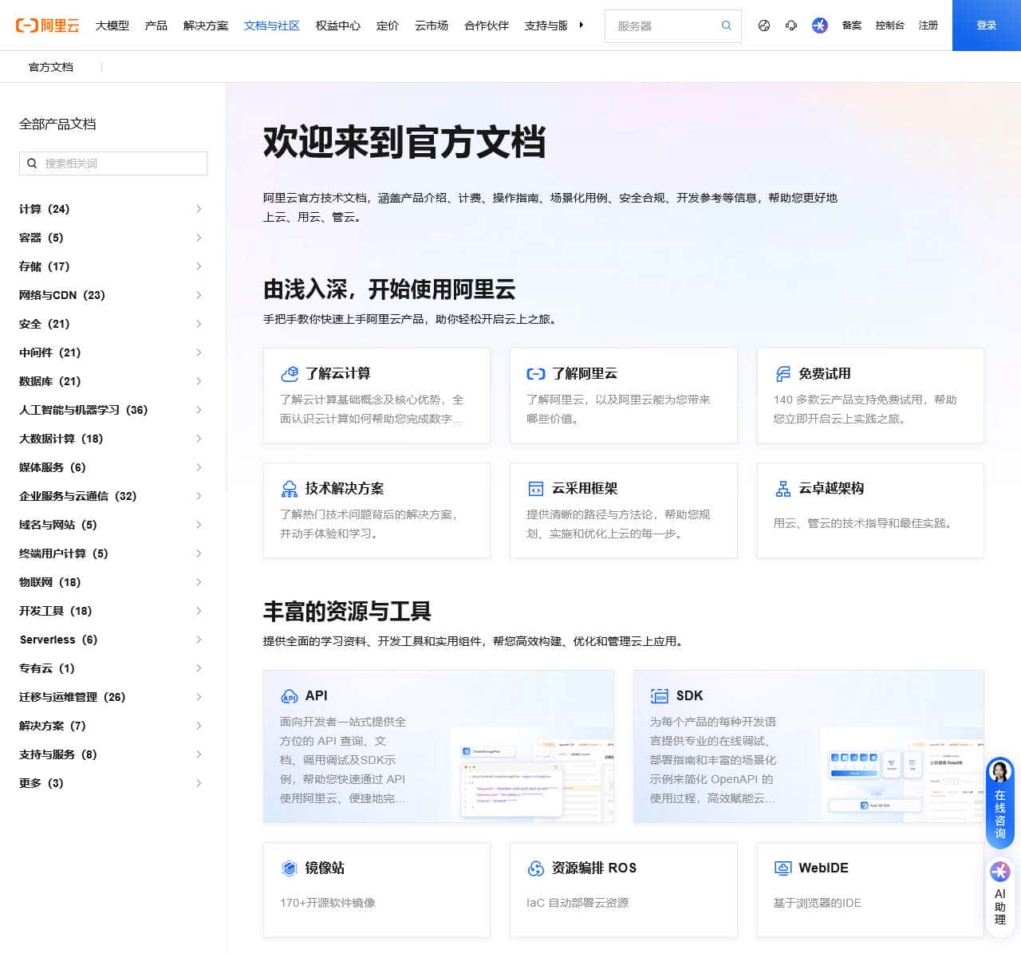Click the 了解云计算 cloud icon
Image resolution: width=1021 pixels, height=953 pixels.
288,372
